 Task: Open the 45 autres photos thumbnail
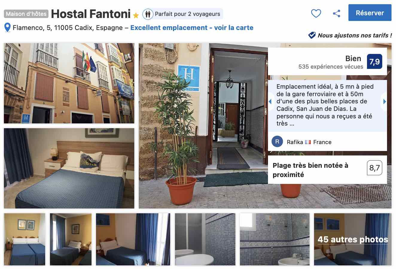tap(353, 239)
